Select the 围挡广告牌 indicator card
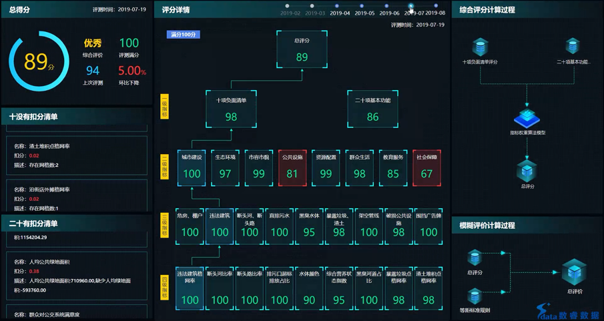The height and width of the screenshot is (321, 604). pos(428,227)
